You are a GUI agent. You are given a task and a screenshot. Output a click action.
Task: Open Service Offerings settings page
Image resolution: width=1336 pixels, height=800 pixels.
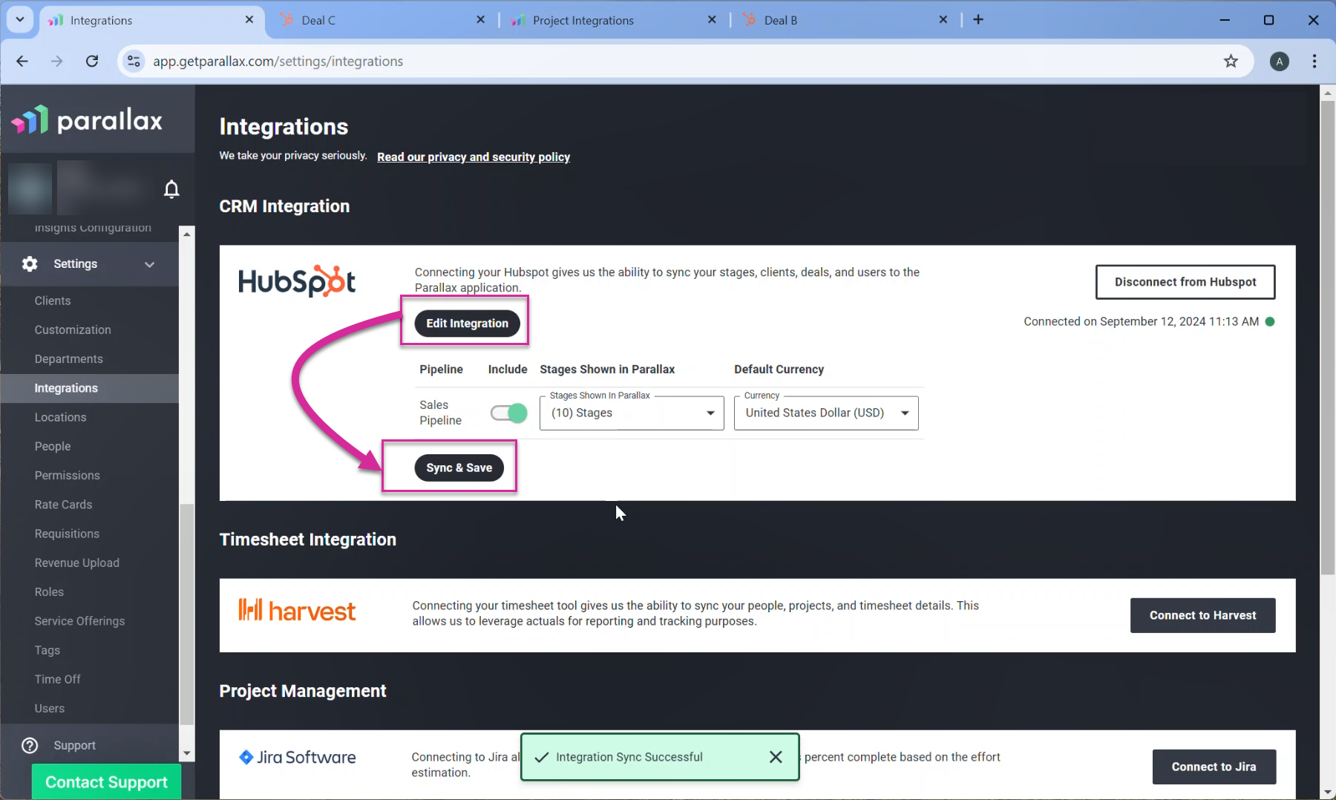tap(79, 620)
